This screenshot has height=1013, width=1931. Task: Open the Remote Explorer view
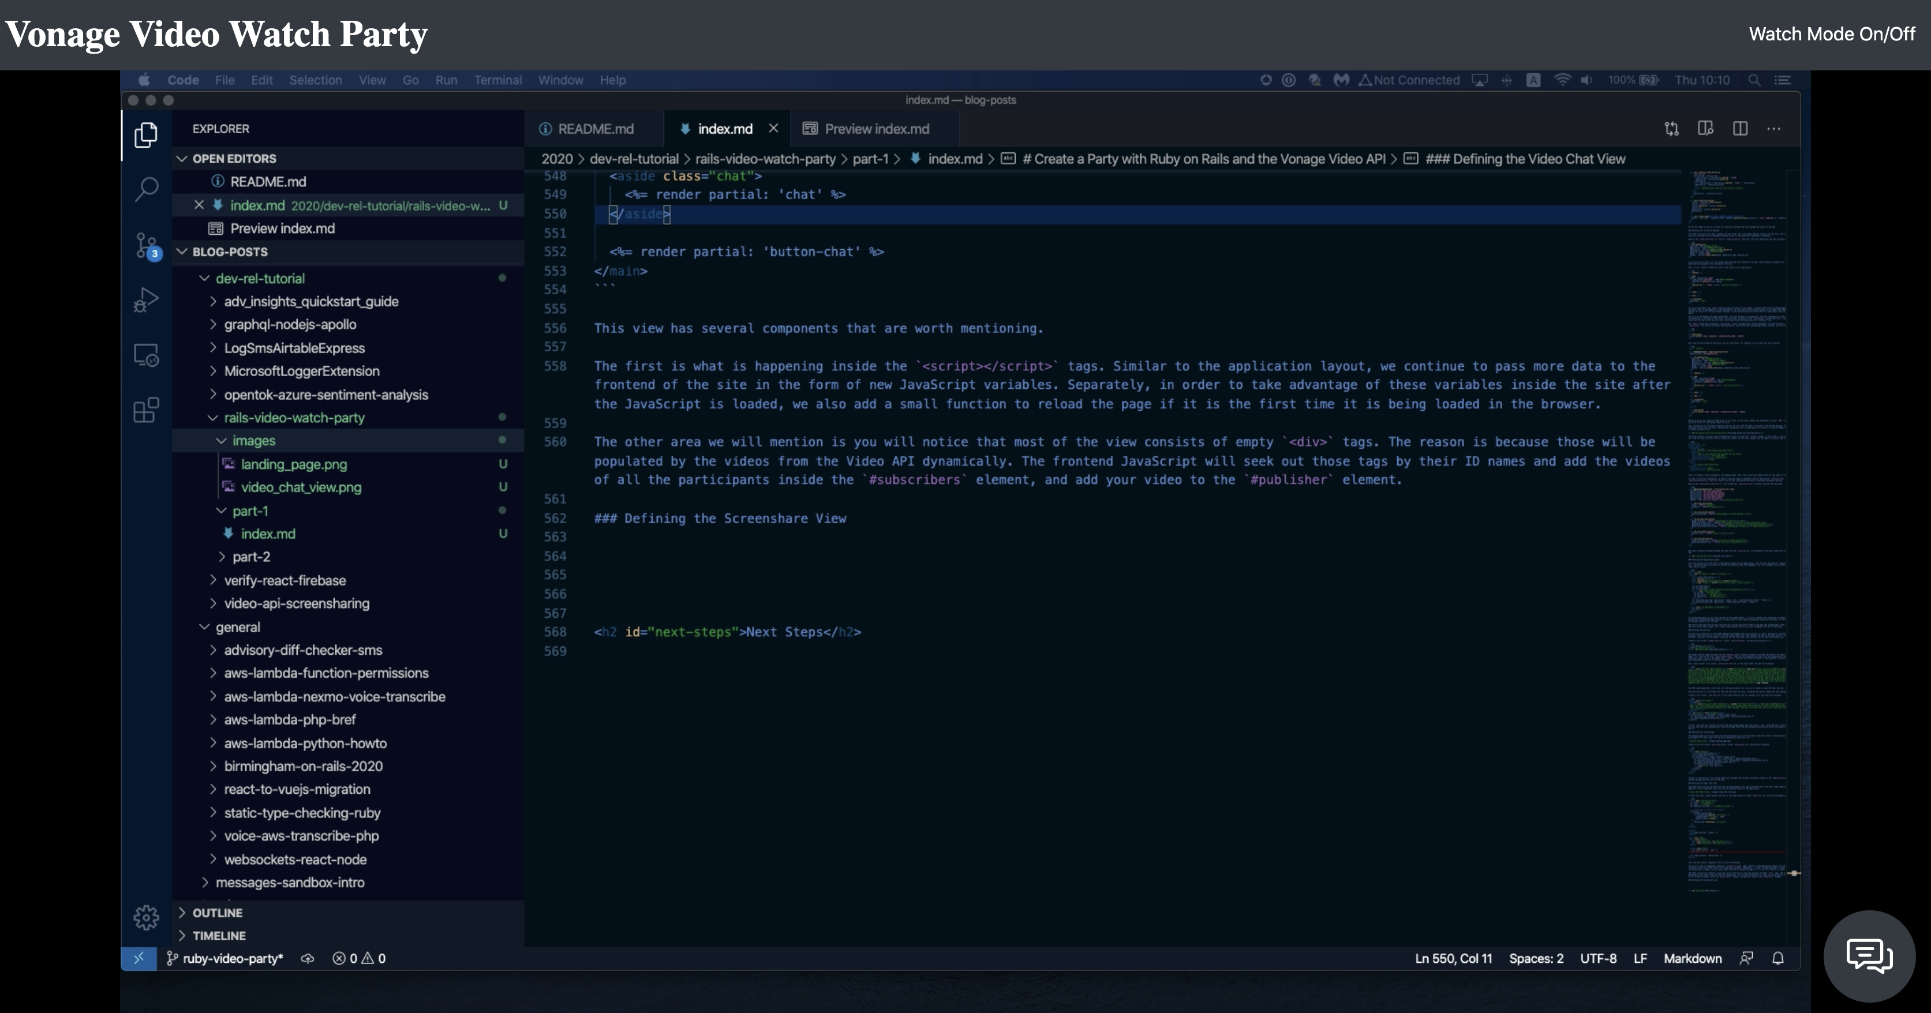(x=146, y=354)
